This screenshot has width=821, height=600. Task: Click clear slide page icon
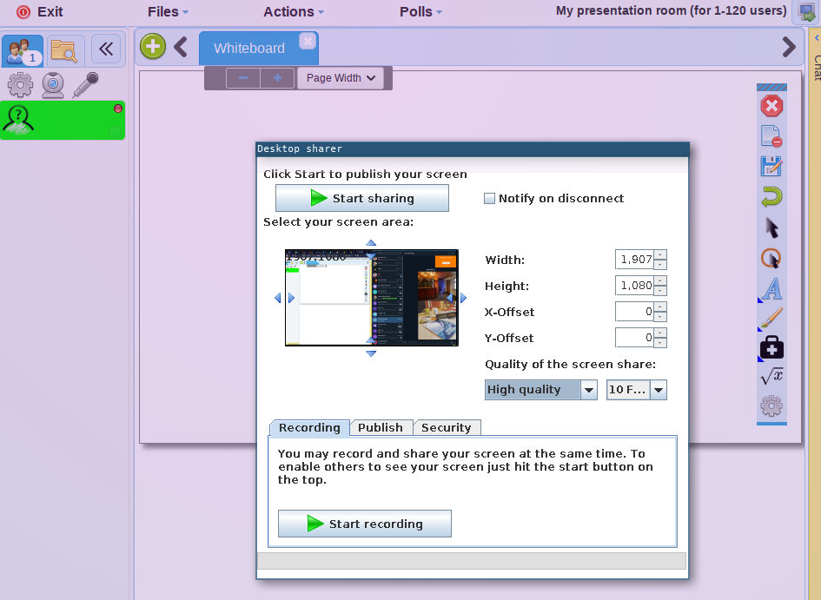[771, 136]
